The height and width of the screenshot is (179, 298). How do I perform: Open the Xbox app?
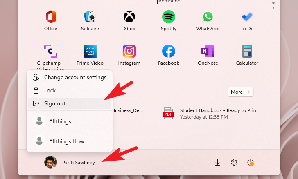pyautogui.click(x=129, y=20)
